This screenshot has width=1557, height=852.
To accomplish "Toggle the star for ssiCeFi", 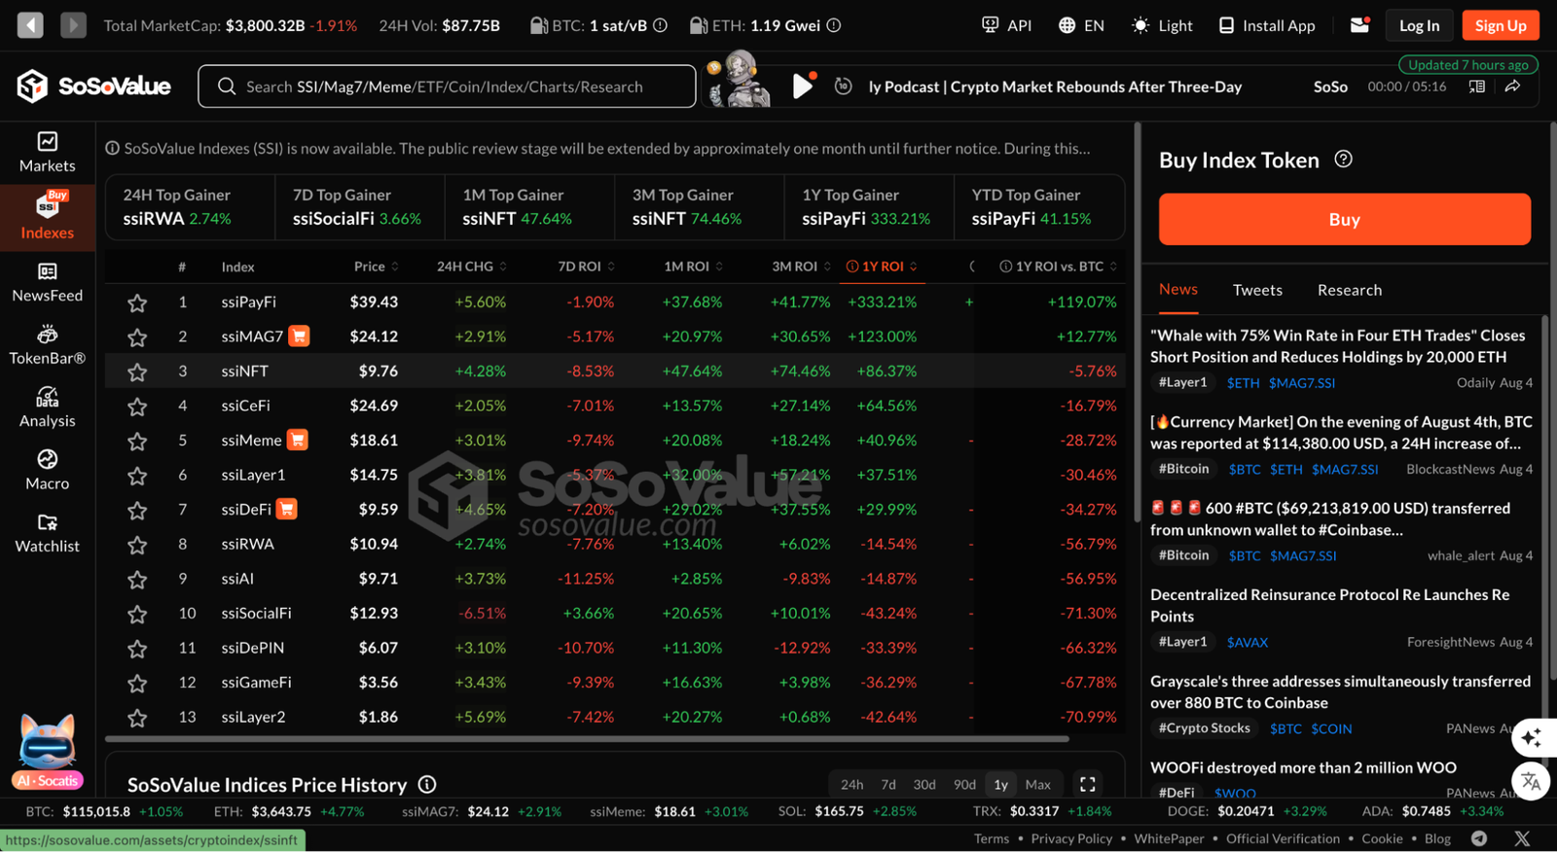I will 137,407.
